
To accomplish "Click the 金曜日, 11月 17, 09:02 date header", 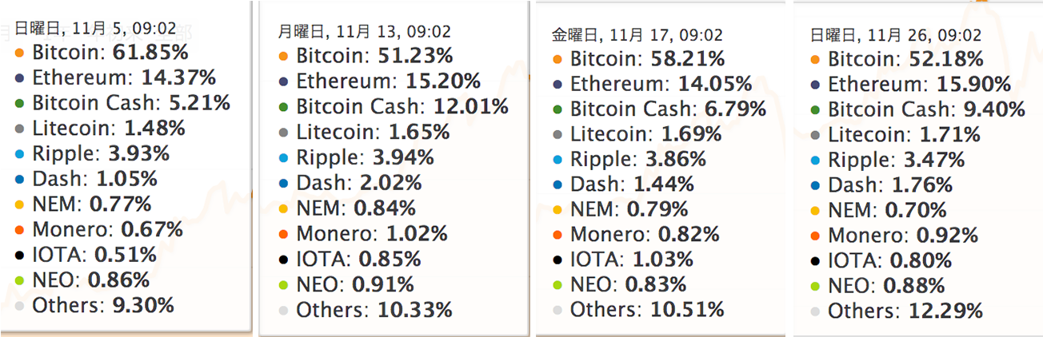I will coord(637,35).
